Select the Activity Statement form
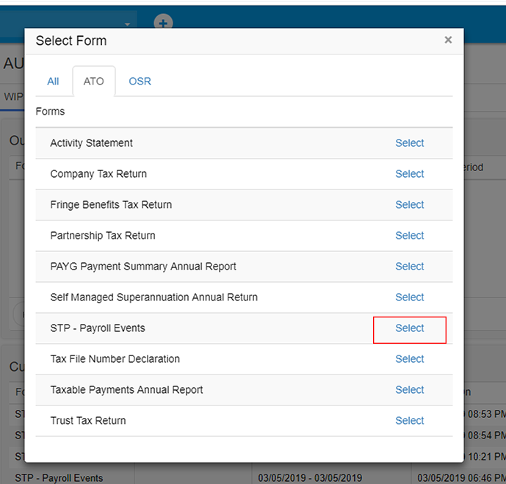The width and height of the screenshot is (506, 484). click(409, 143)
